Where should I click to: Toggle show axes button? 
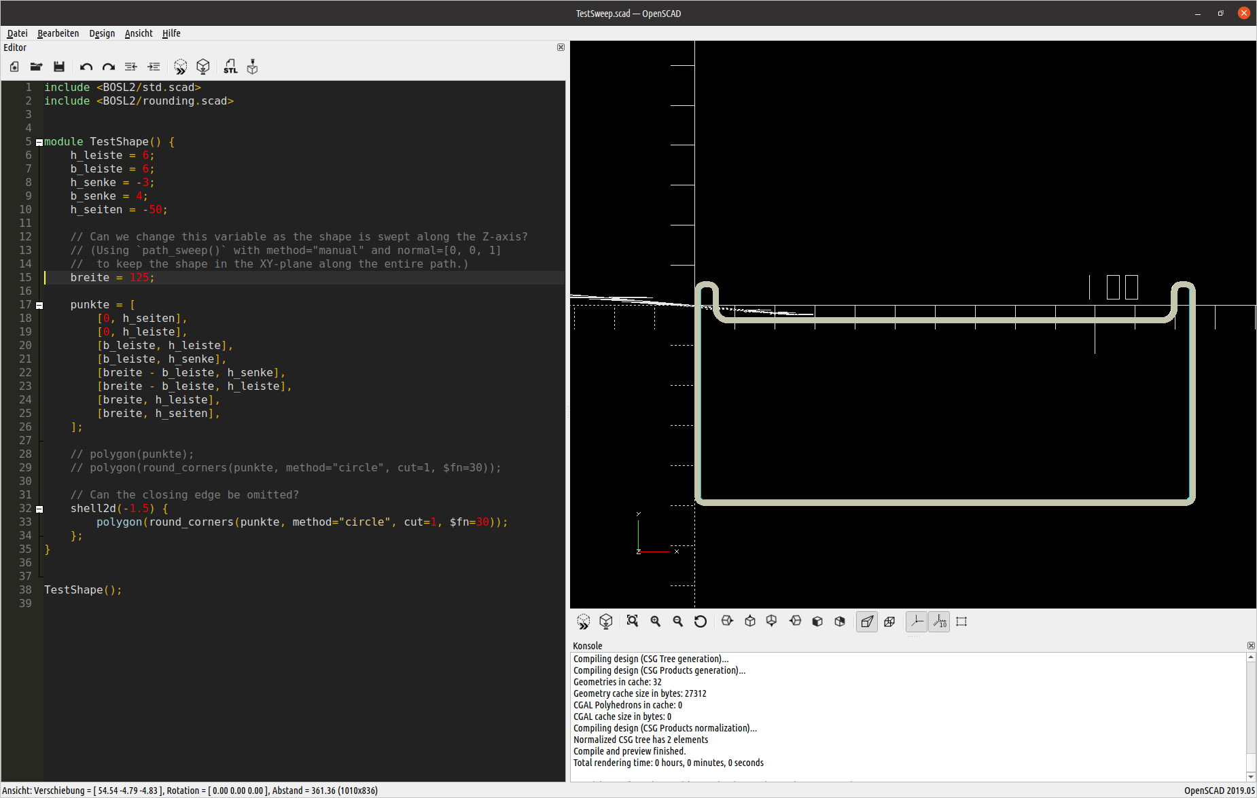tap(917, 621)
